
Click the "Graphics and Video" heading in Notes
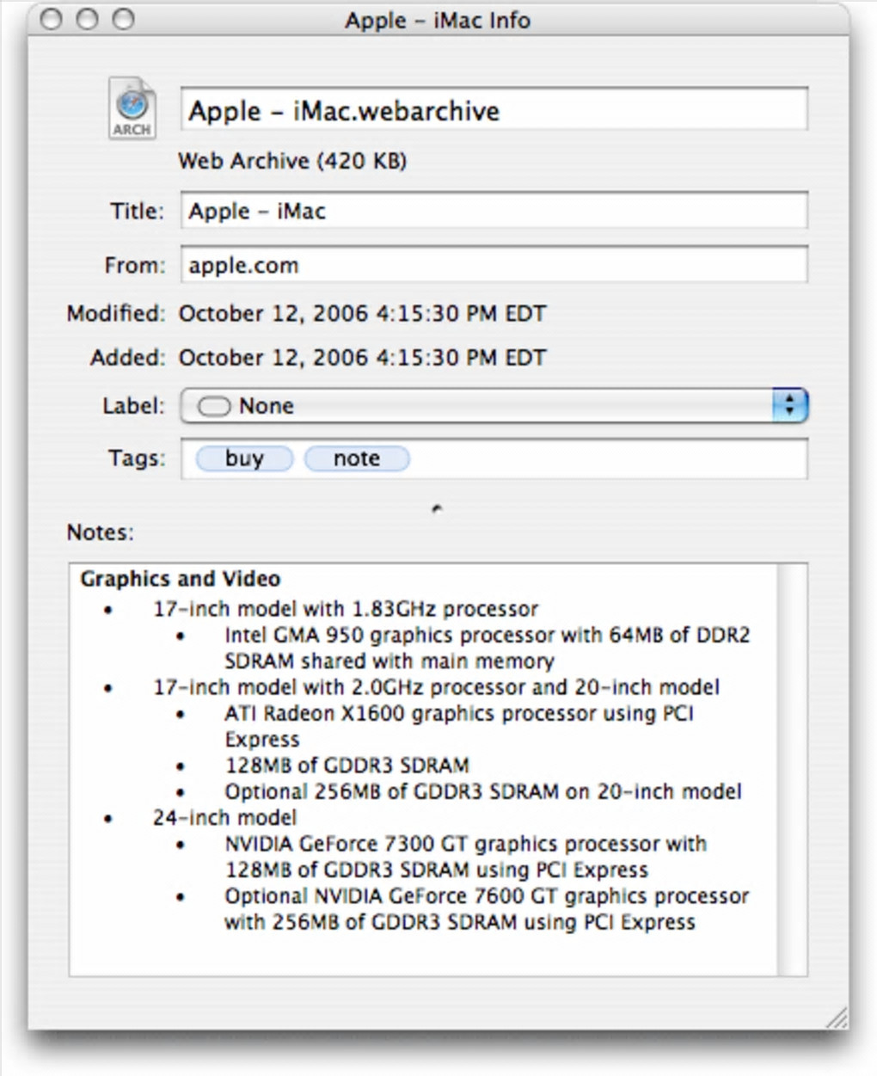coord(181,579)
